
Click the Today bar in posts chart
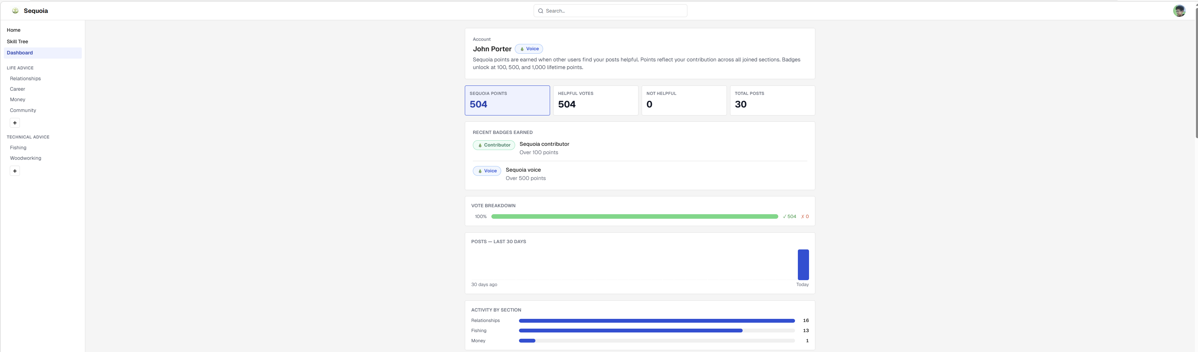coord(803,265)
